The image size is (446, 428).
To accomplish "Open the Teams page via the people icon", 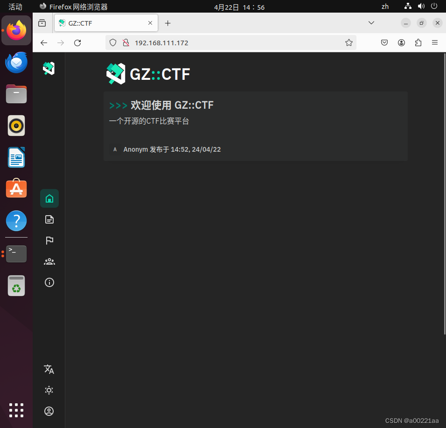I will click(x=49, y=261).
